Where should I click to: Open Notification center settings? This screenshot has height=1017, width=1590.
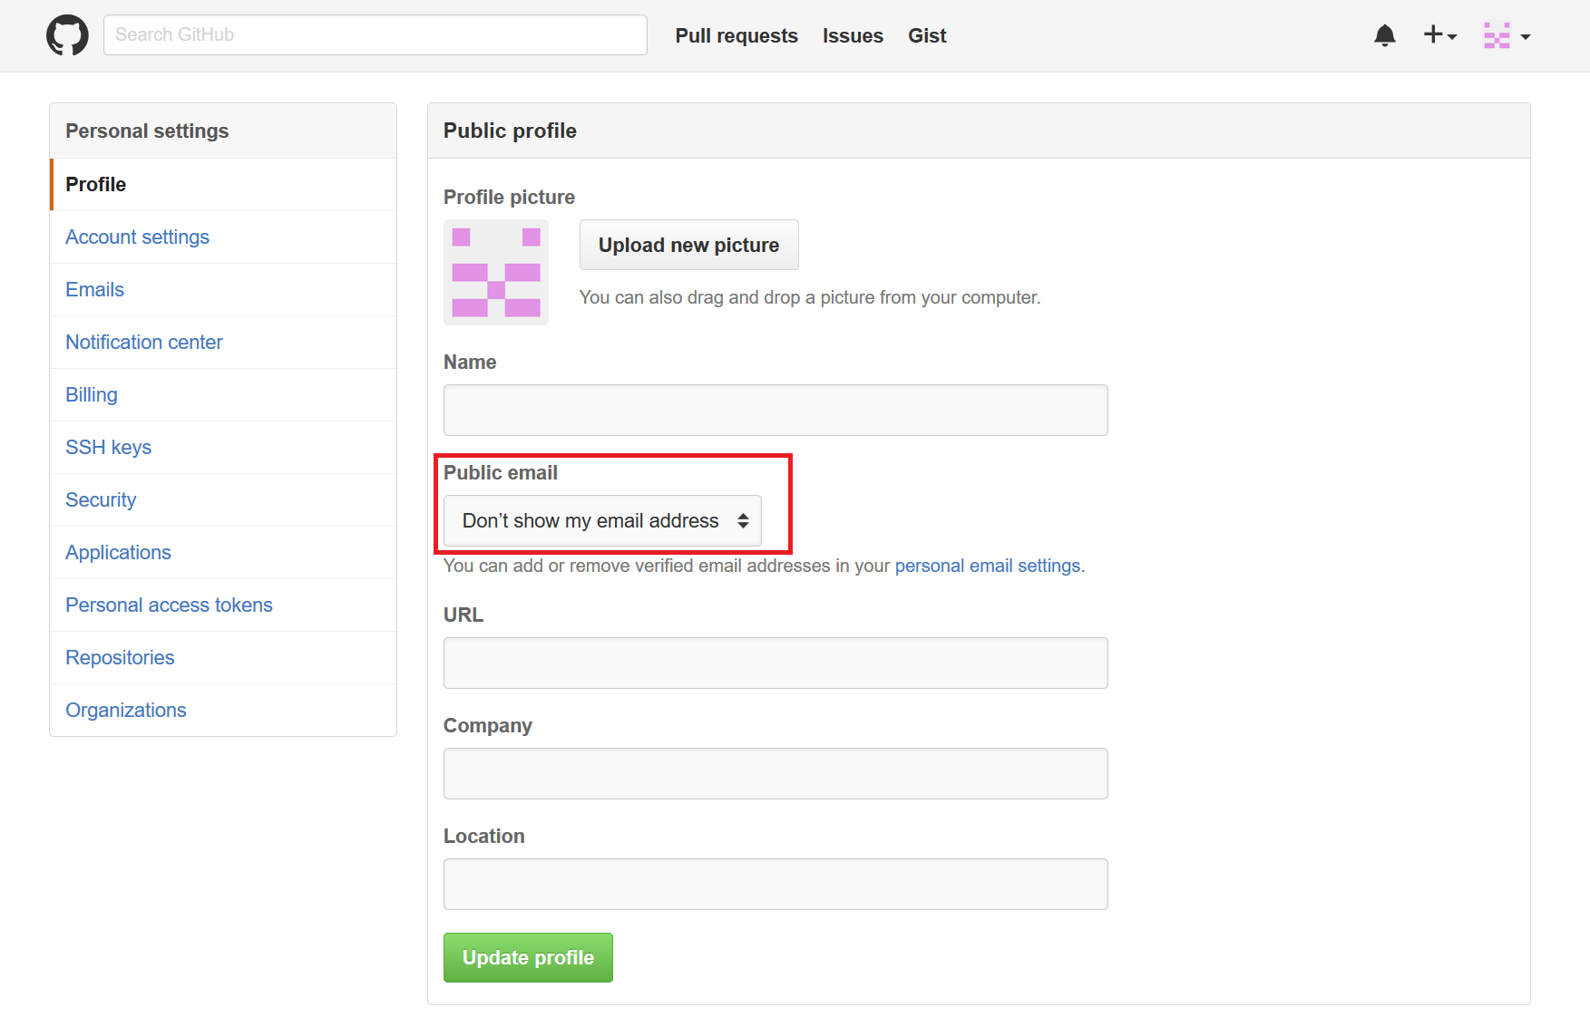coord(223,342)
